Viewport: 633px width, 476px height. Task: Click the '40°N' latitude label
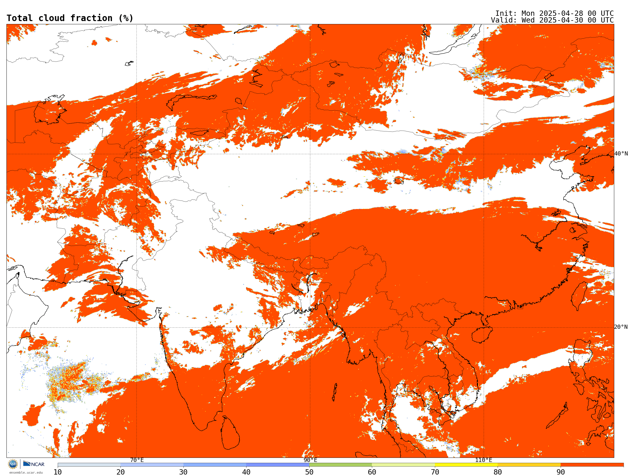tap(621, 154)
